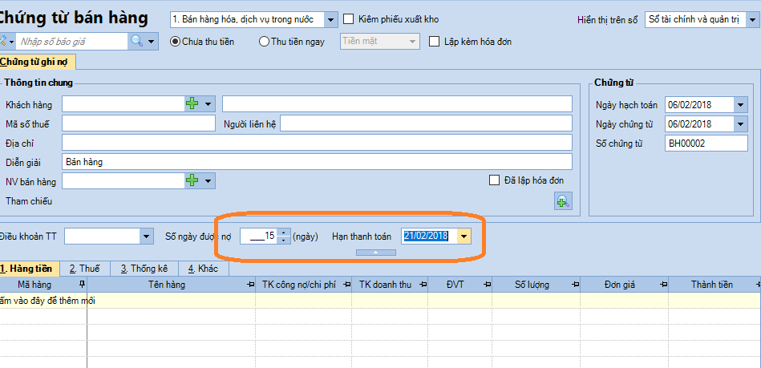Enable Kiêm phiếu xuất kho checkbox

coord(349,19)
